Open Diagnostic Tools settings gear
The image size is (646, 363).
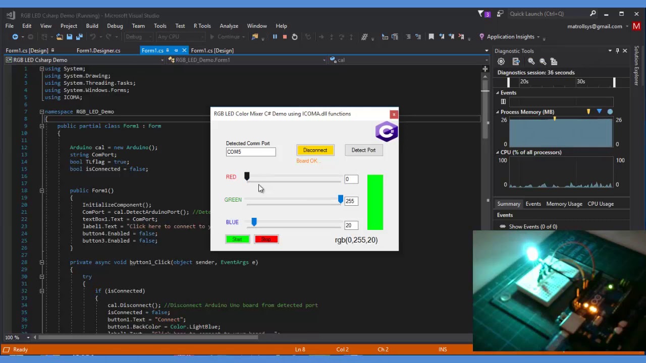tap(501, 62)
